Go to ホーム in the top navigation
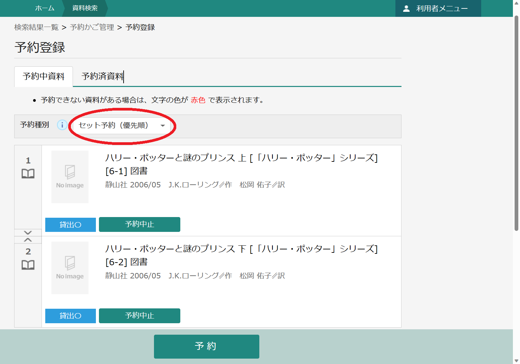The width and height of the screenshot is (520, 364). point(45,8)
